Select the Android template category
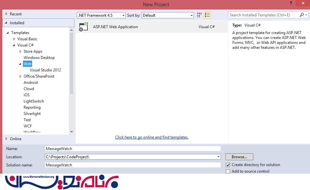310x190 pixels. pos(30,83)
